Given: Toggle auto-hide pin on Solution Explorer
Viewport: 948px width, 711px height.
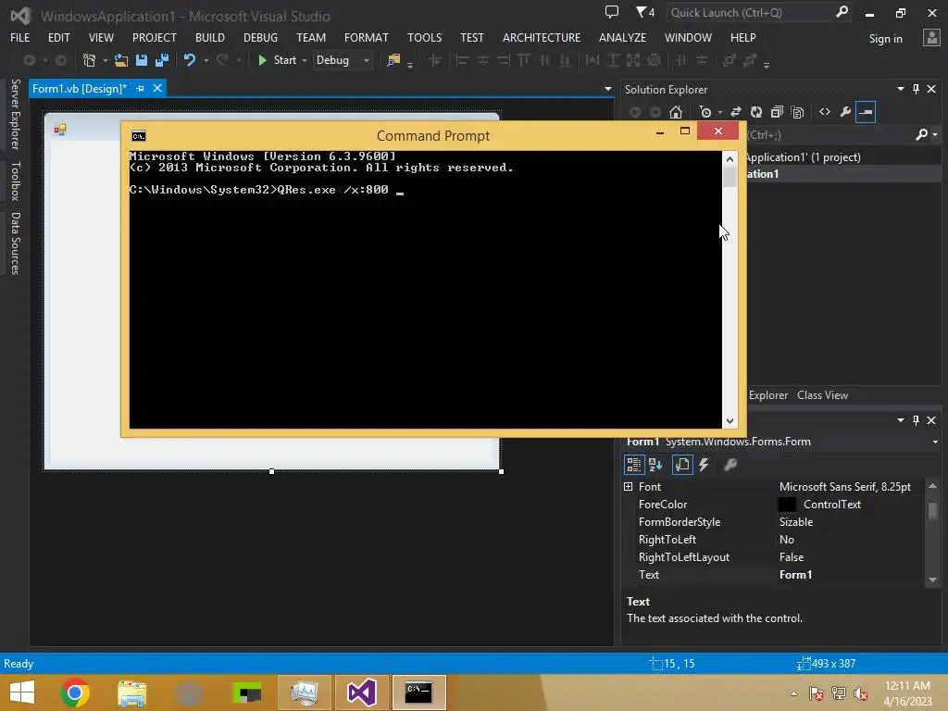Looking at the screenshot, I should 916,89.
